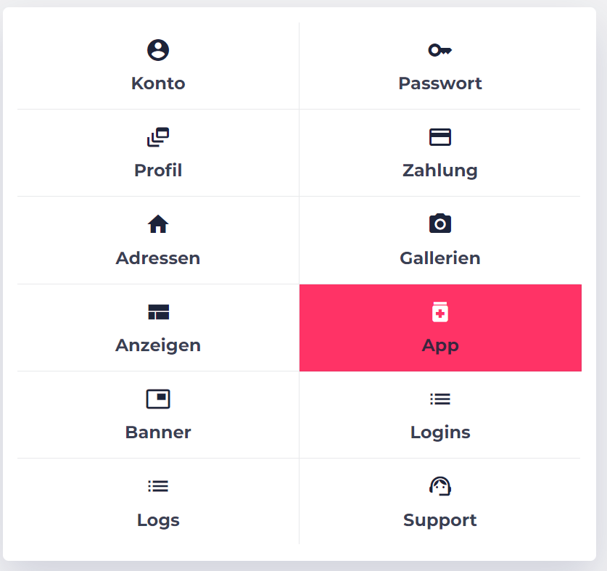Screen dimensions: 607x571
Task: Click the picture-in-picture Banner icon
Action: [158, 398]
